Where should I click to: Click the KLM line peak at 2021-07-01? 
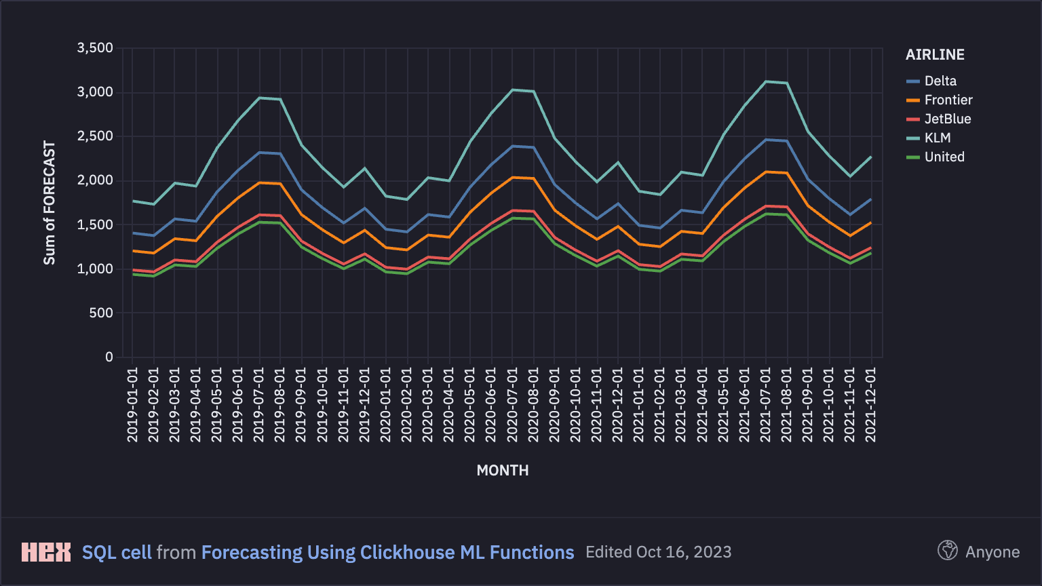[766, 81]
